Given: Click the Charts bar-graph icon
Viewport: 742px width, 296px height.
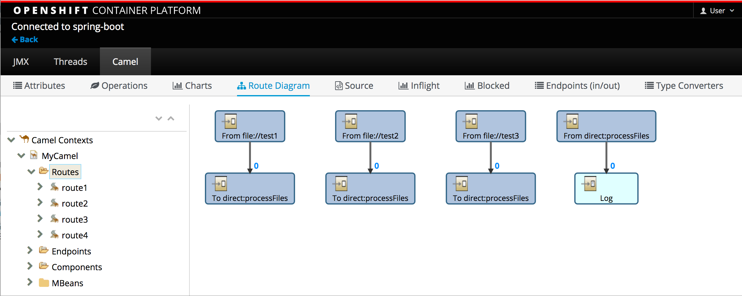Looking at the screenshot, I should coord(177,85).
